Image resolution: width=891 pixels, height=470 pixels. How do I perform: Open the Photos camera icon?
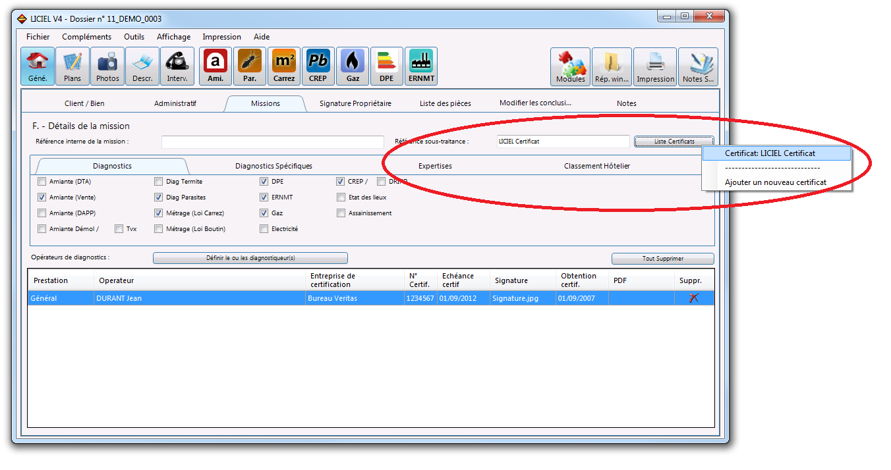coord(107,66)
